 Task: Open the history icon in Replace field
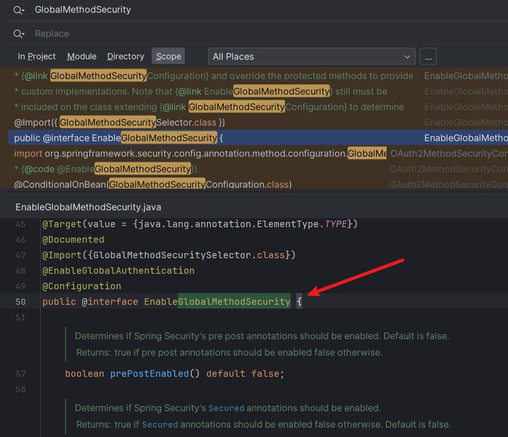click(19, 34)
